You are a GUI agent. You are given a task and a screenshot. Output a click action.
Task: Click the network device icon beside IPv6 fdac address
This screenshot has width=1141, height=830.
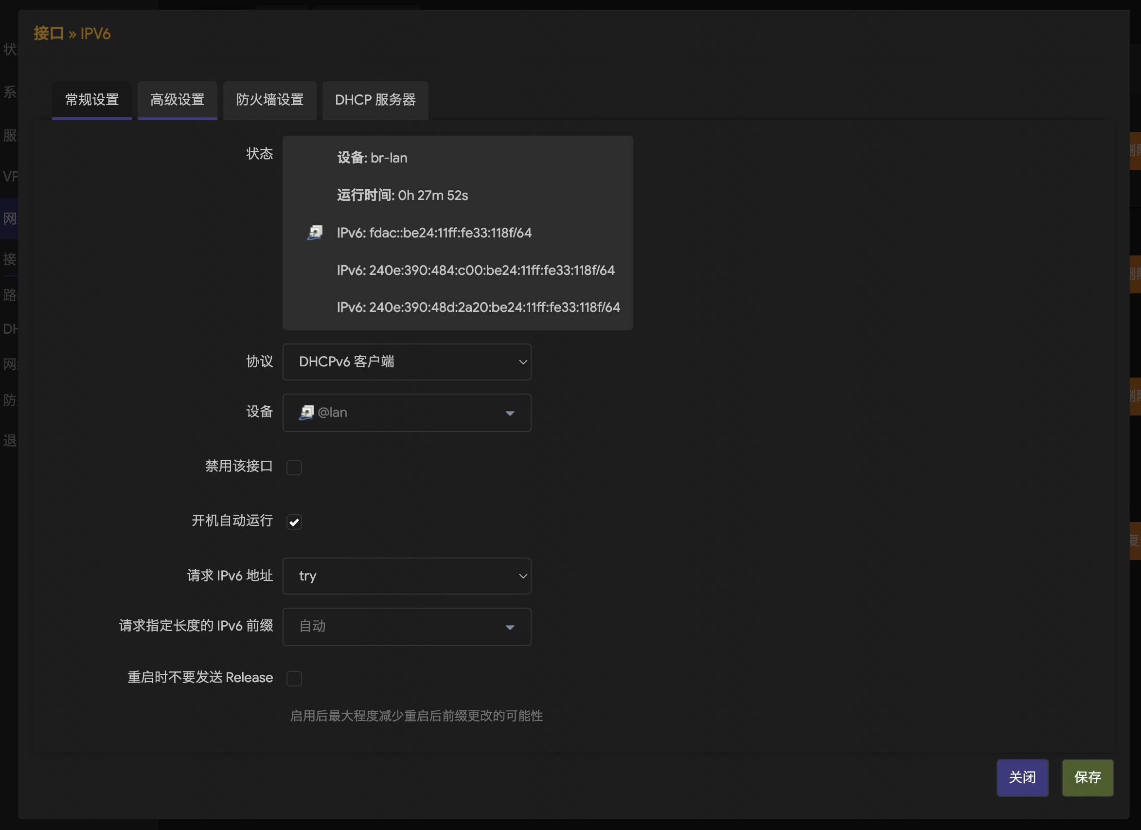(315, 233)
